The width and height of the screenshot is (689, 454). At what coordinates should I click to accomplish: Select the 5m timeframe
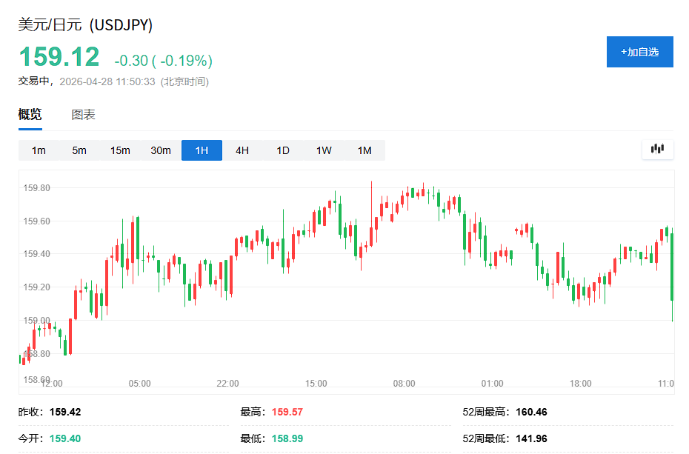click(x=79, y=150)
